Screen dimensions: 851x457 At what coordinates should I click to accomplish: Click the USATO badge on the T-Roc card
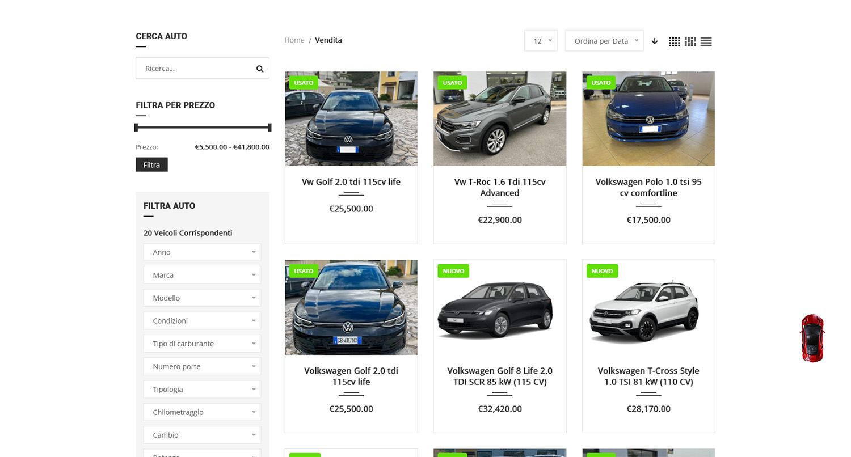point(452,83)
